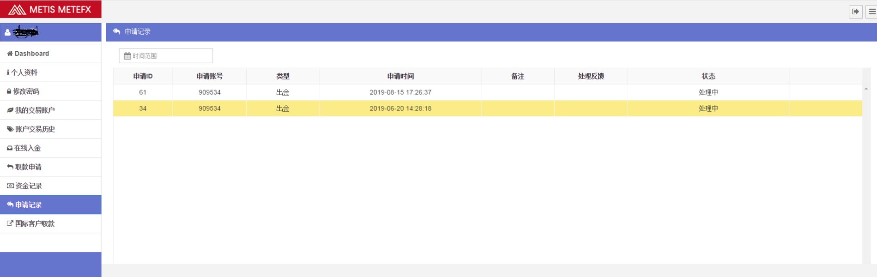Sort by 类型 column header
The height and width of the screenshot is (277, 877).
[x=283, y=76]
